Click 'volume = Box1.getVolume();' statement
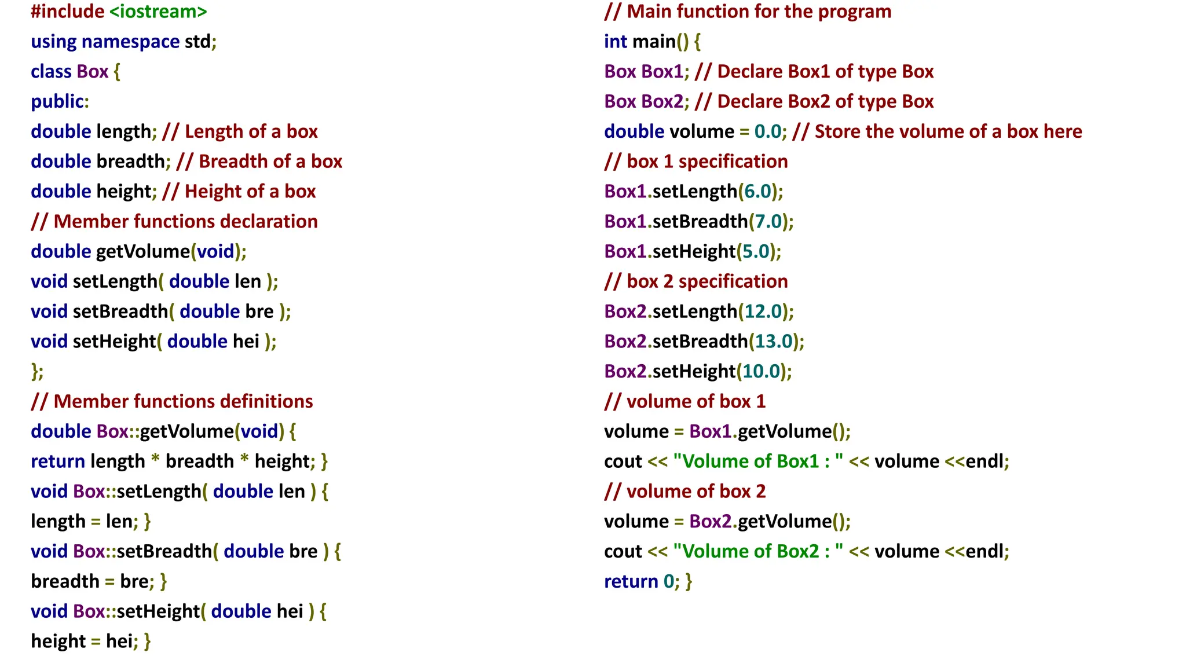 tap(727, 431)
